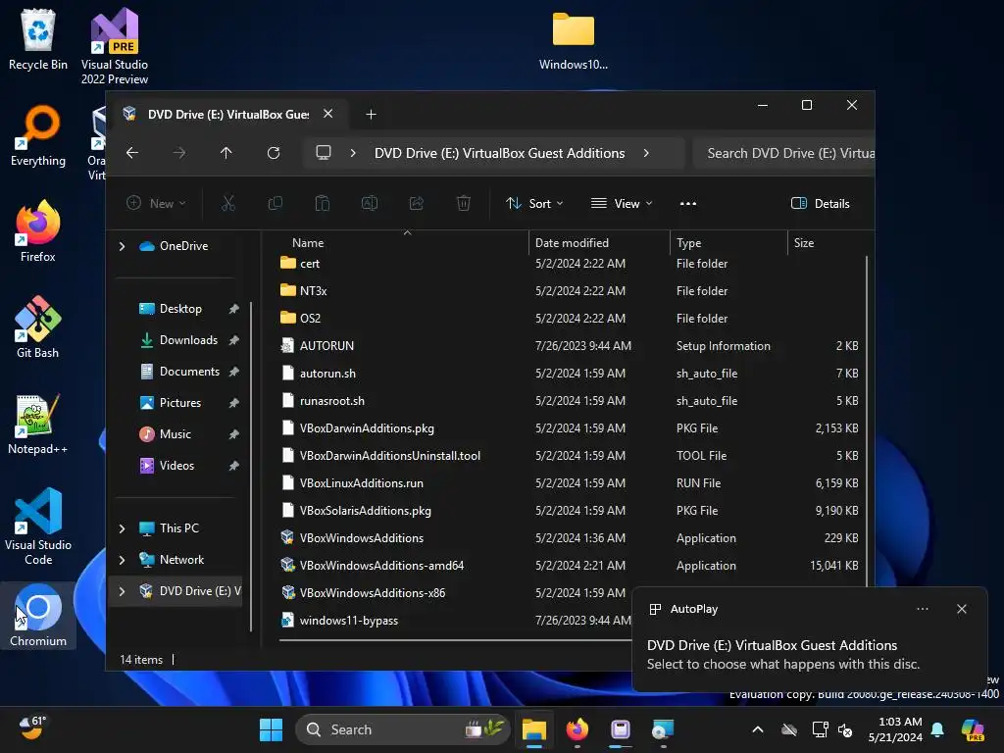Add a new Explorer tab
Screen dimensions: 1004x753
point(371,114)
